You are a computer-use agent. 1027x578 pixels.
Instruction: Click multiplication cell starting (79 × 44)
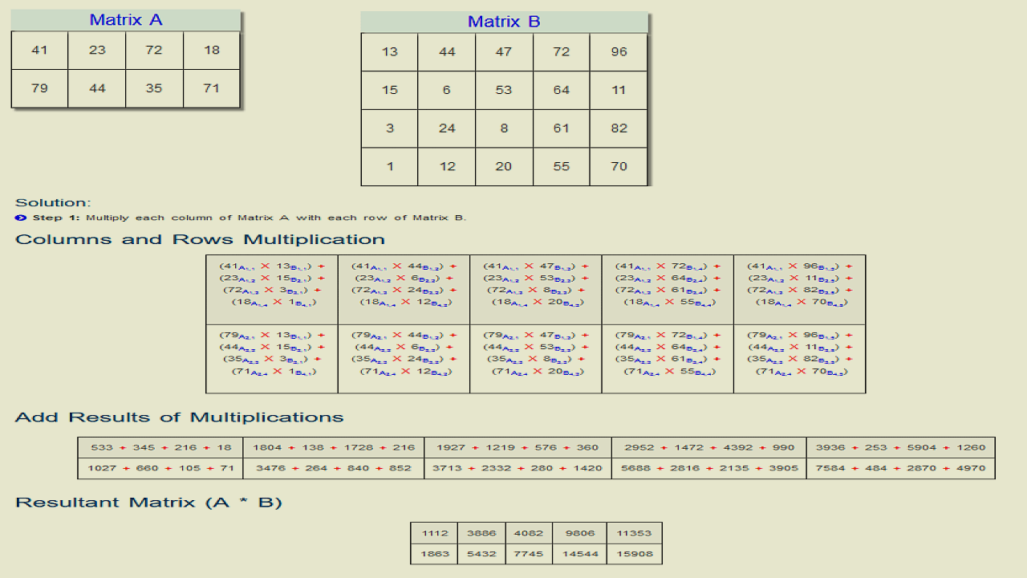point(404,359)
